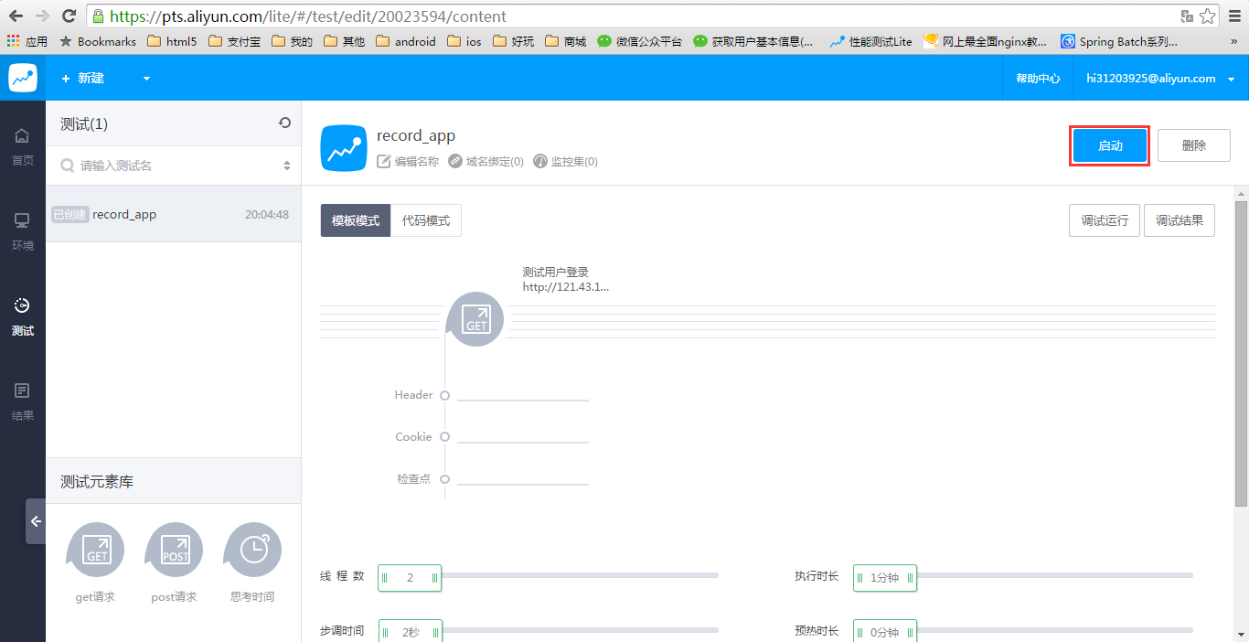The height and width of the screenshot is (642, 1249).
Task: Refresh the test list with the reload icon
Action: (x=284, y=123)
